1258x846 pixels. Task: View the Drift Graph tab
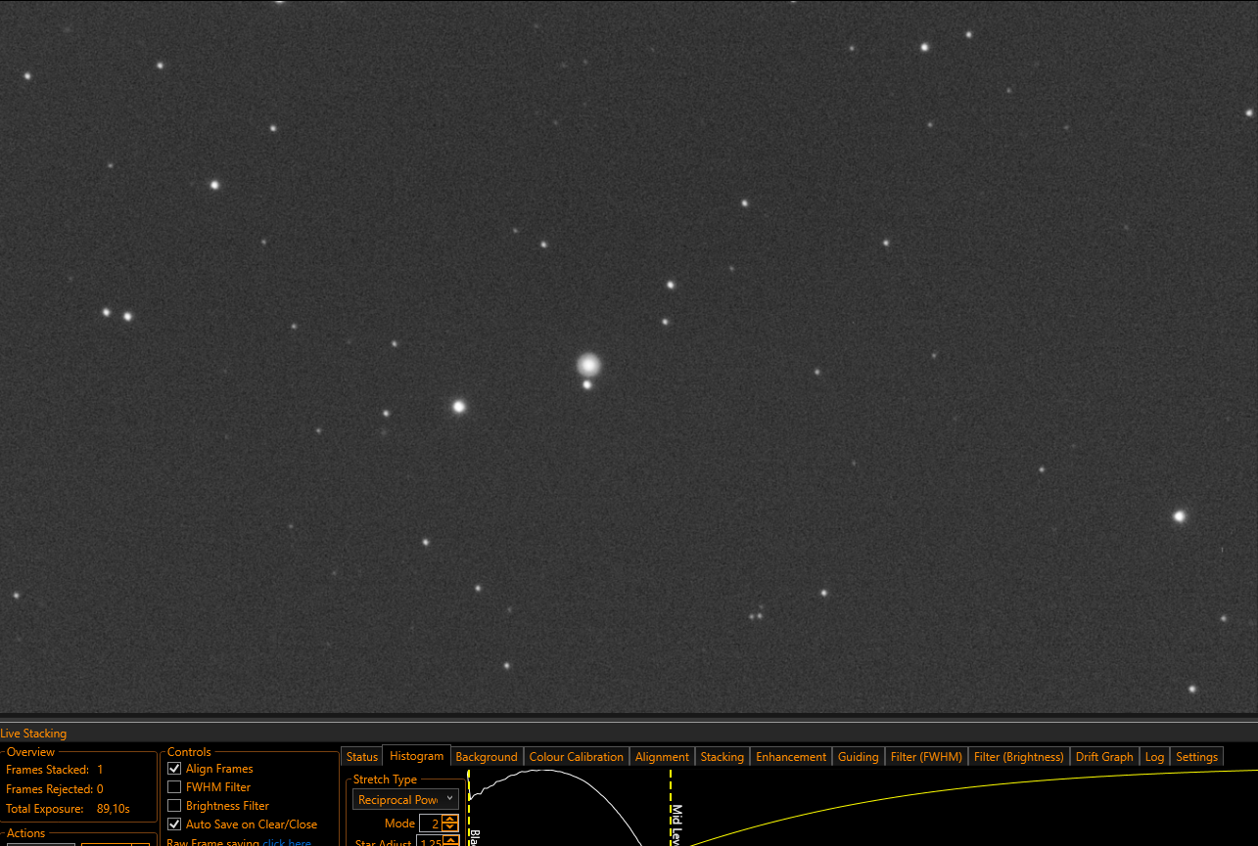point(1104,757)
